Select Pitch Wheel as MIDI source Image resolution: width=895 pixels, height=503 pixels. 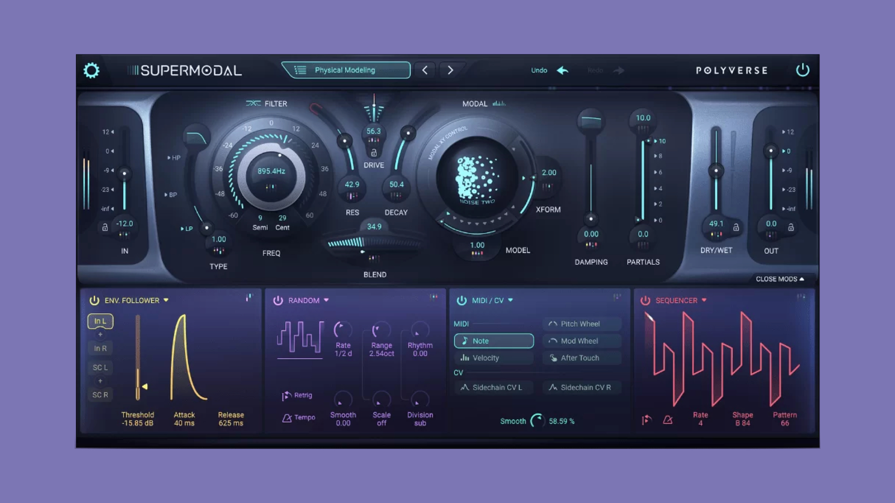tap(582, 324)
